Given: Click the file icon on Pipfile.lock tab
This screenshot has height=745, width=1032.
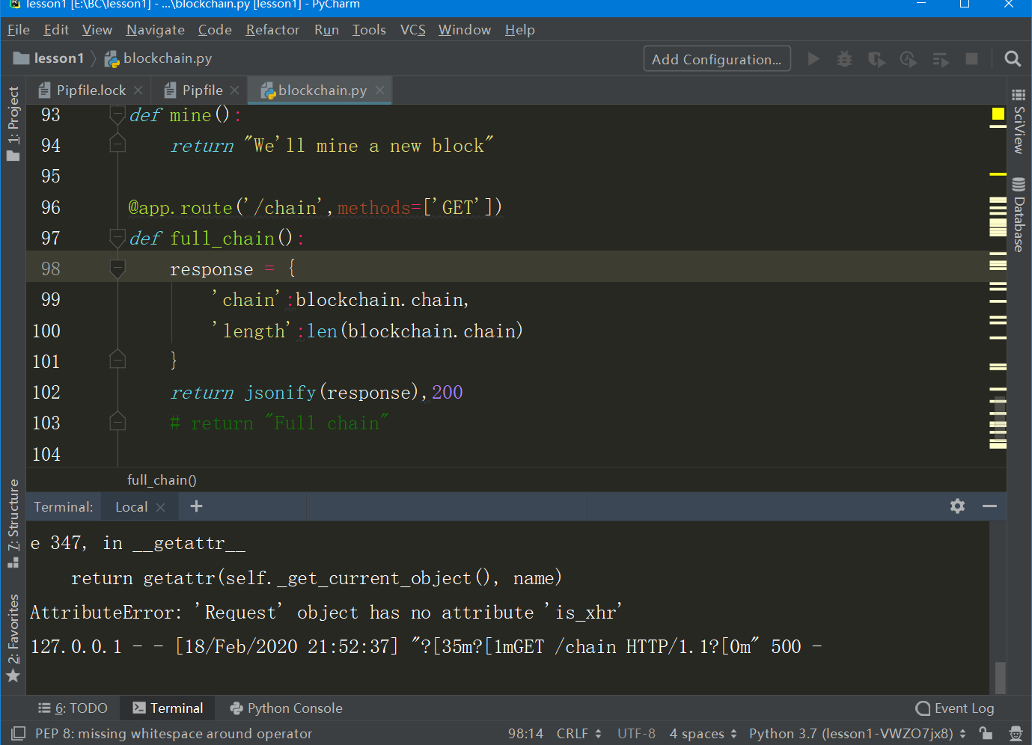Looking at the screenshot, I should tap(44, 91).
